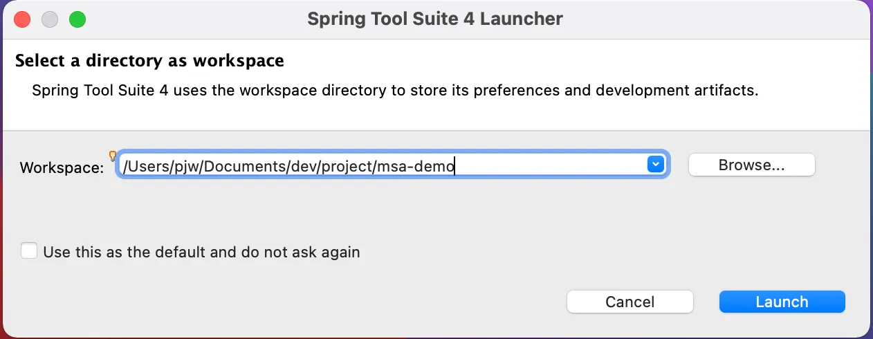
Task: Click the content assist lightbulb icon
Action: [x=113, y=156]
